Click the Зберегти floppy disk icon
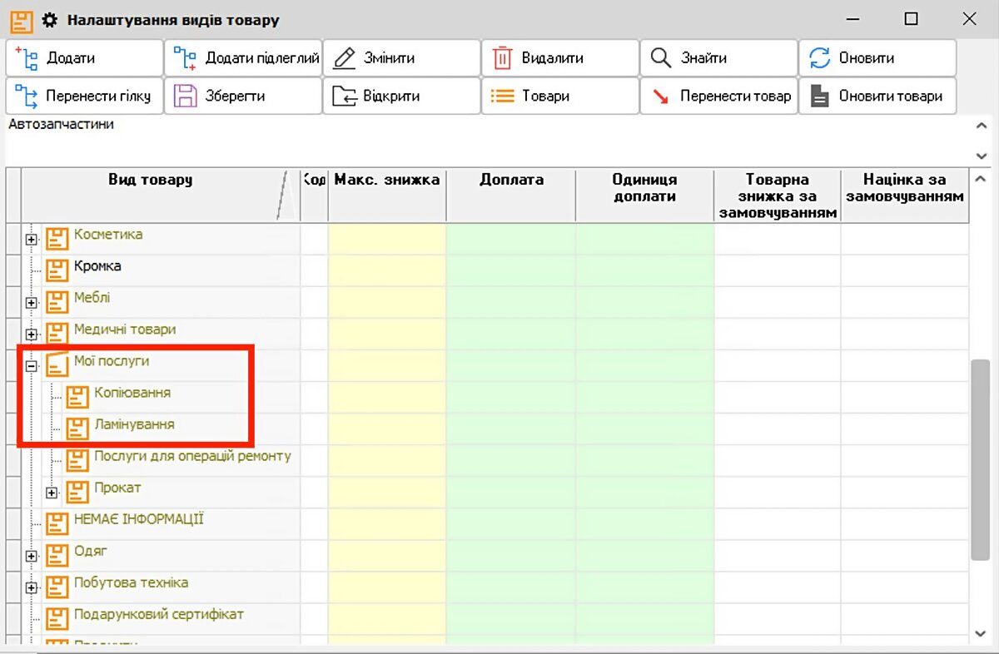This screenshot has width=999, height=654. (185, 97)
